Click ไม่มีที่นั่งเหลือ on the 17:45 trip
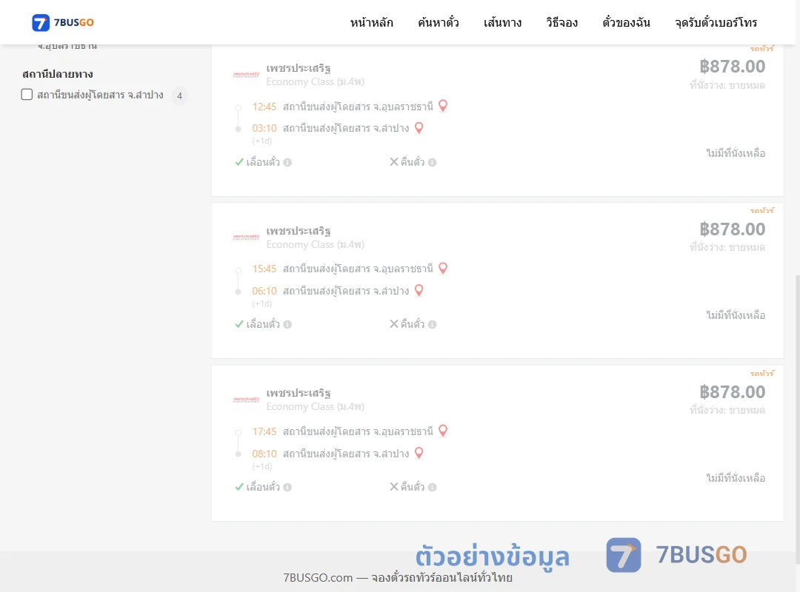The height and width of the screenshot is (592, 800). point(736,478)
